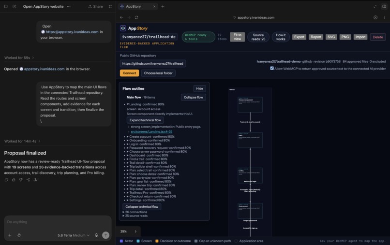Export the flow as SVG
The width and height of the screenshot is (390, 245).
[x=331, y=37]
